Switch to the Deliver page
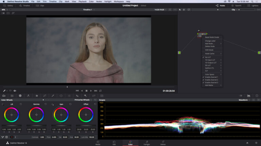 pyautogui.click(x=163, y=143)
